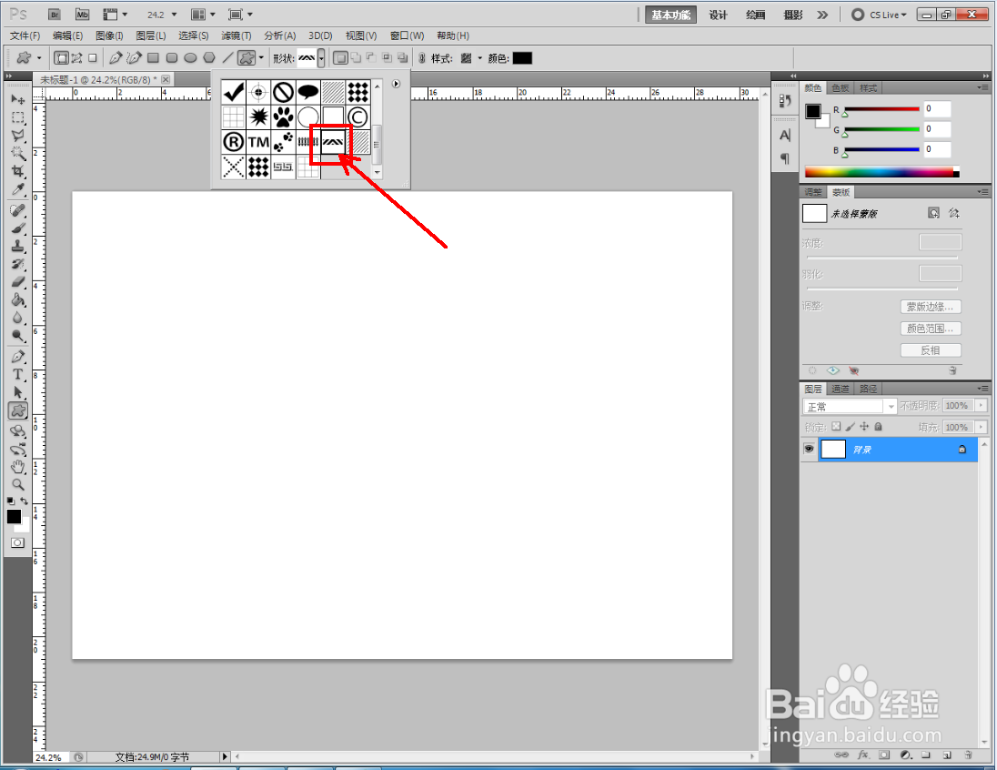Select the Path Selection tool
The width and height of the screenshot is (997, 770).
point(18,392)
